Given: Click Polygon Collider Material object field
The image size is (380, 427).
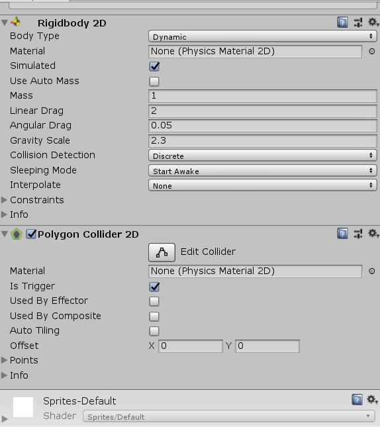Looking at the screenshot, I should (x=256, y=271).
